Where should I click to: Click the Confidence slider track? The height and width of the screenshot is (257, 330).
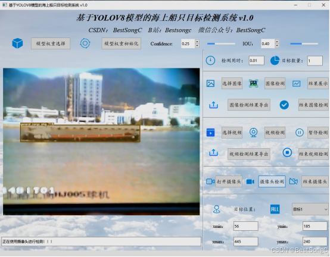(x=221, y=43)
